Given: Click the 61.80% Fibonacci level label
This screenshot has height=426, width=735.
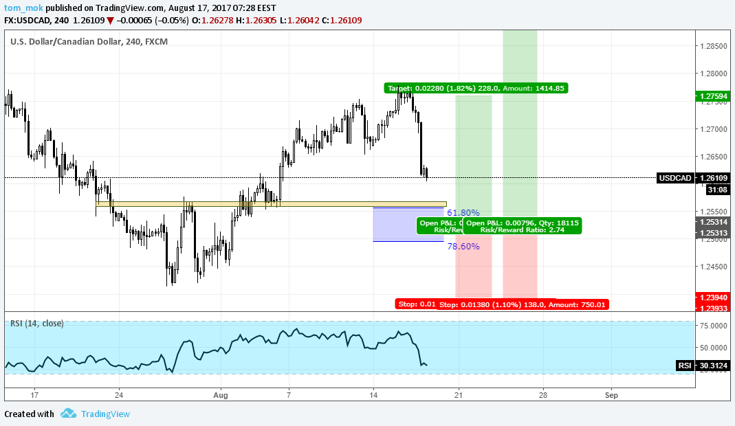Looking at the screenshot, I should coord(463,213).
